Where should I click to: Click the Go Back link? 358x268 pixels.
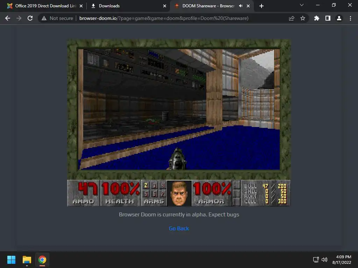point(179,228)
